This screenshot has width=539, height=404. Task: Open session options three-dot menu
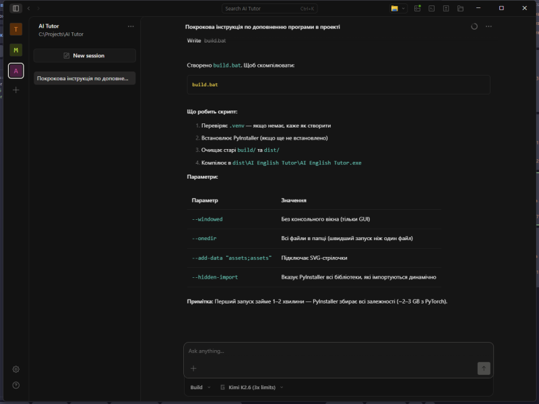pyautogui.click(x=489, y=26)
